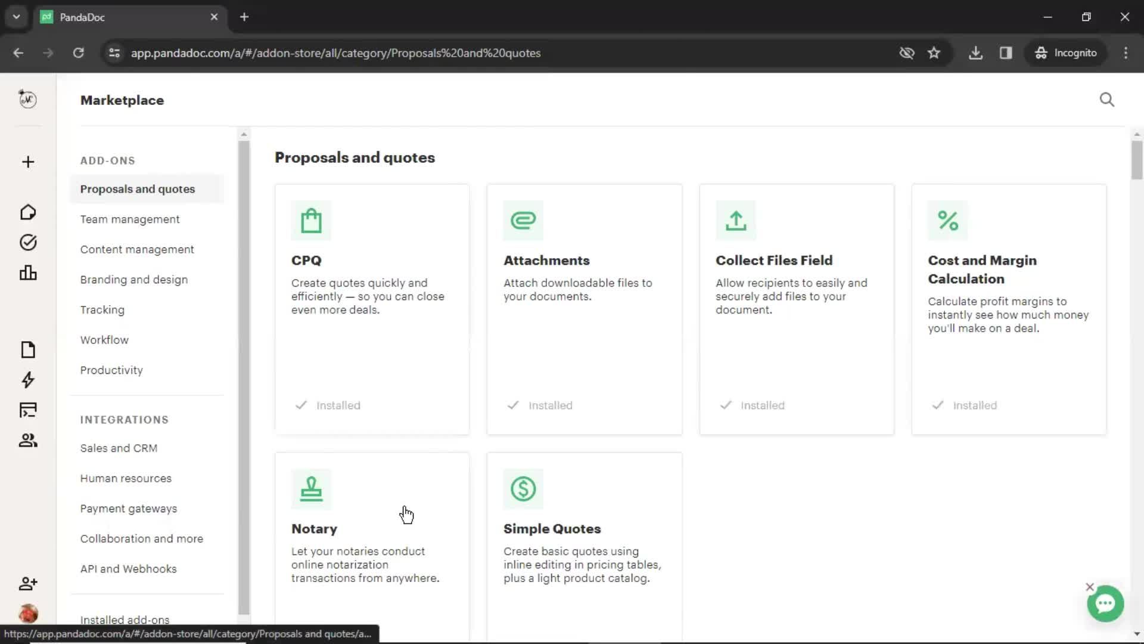Viewport: 1144px width, 644px height.
Task: Click the Attachments paperclip icon
Action: (x=523, y=220)
